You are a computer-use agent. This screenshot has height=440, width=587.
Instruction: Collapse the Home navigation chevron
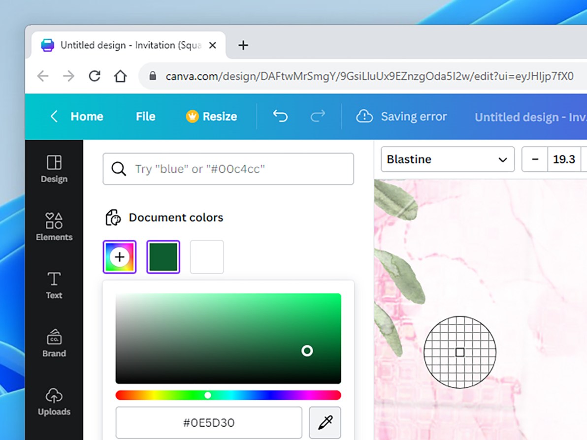pyautogui.click(x=54, y=116)
